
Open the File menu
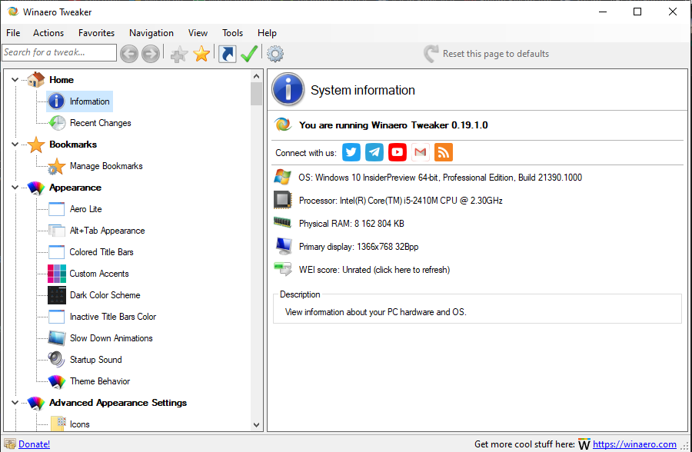[x=13, y=32]
